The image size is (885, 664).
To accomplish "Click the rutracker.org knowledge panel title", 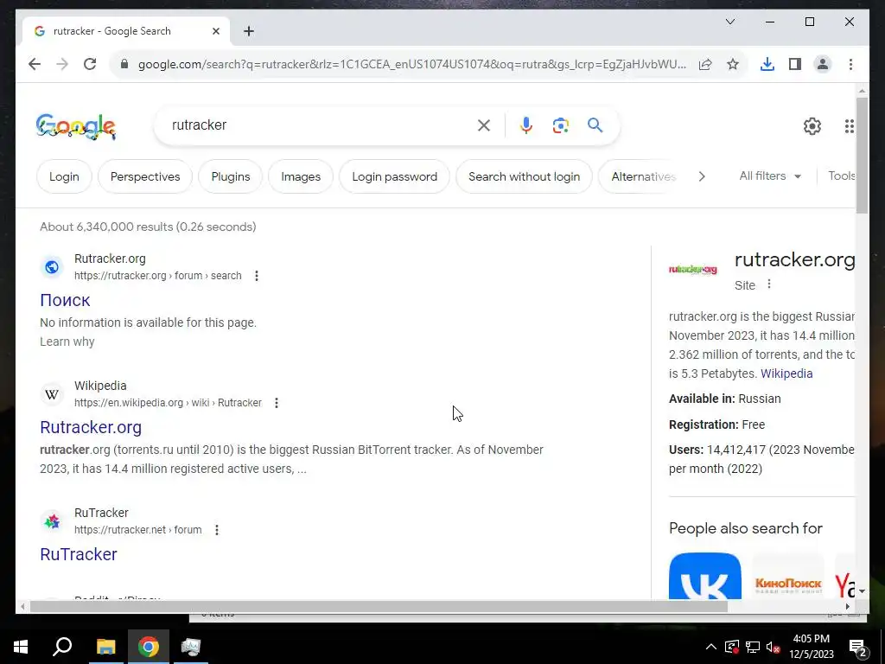I will pos(794,259).
